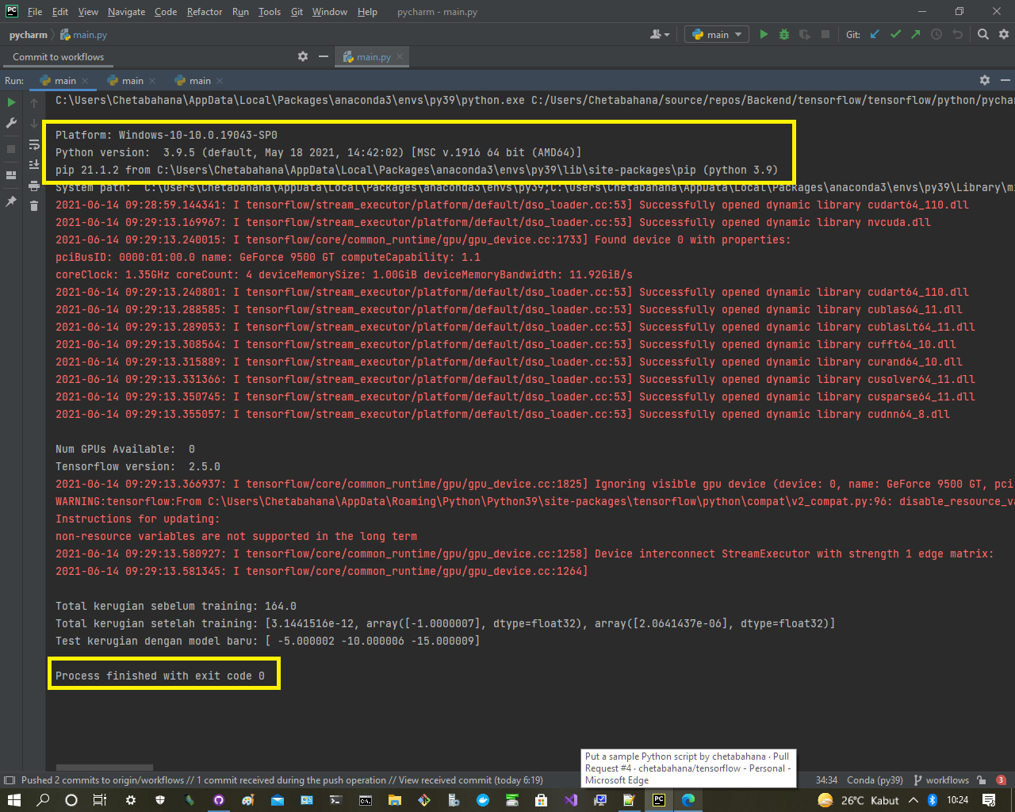Toggle soft-wrap in the console
The height and width of the screenshot is (812, 1015).
tap(34, 144)
